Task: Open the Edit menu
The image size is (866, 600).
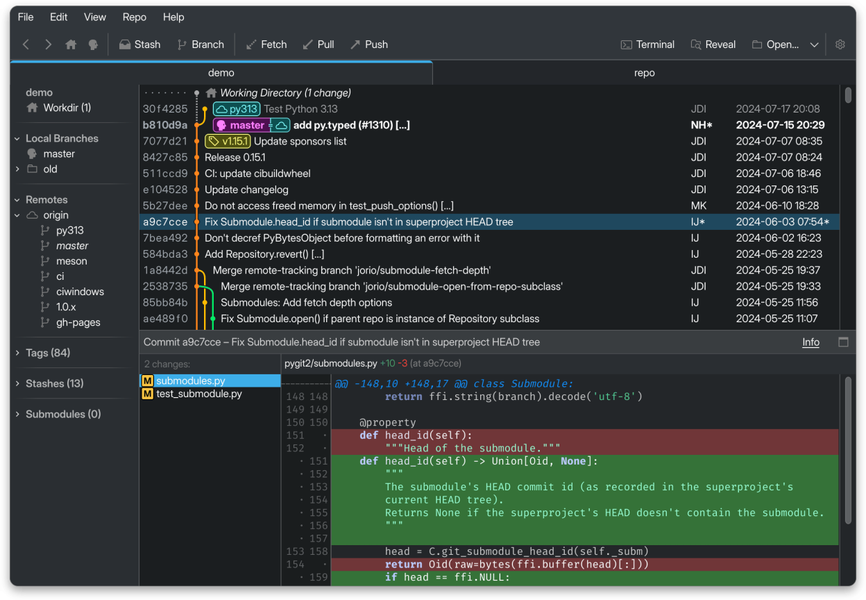Action: click(x=59, y=17)
